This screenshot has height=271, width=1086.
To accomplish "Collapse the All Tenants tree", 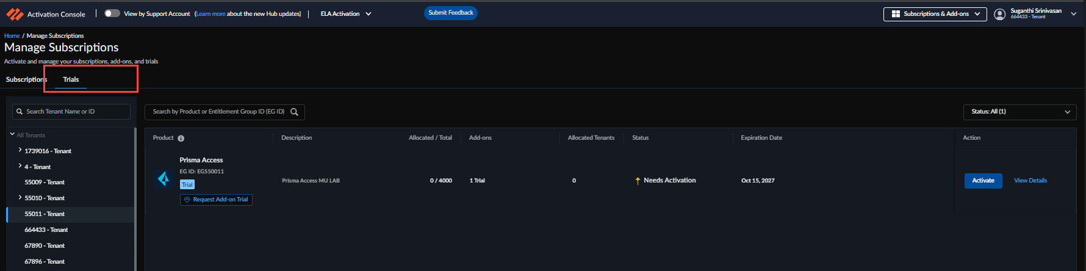I will (x=12, y=134).
